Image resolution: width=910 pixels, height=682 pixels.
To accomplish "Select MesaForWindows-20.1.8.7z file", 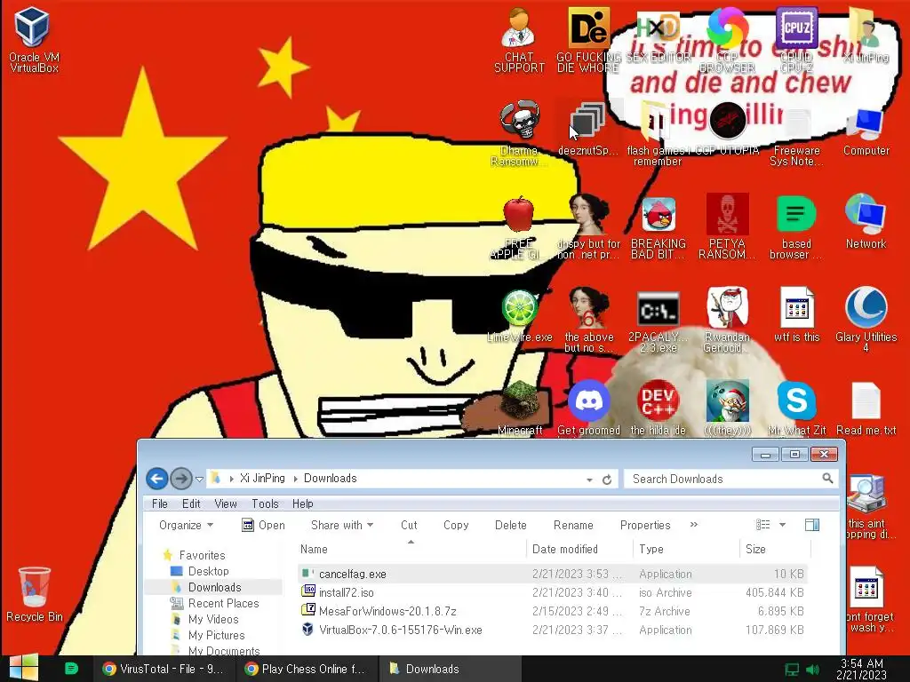I will [x=553, y=611].
